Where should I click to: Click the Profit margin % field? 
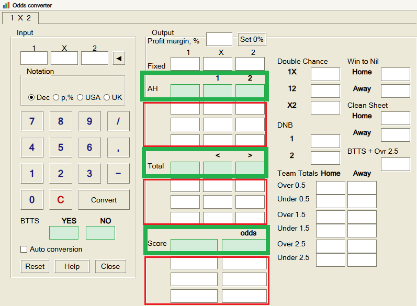219,39
